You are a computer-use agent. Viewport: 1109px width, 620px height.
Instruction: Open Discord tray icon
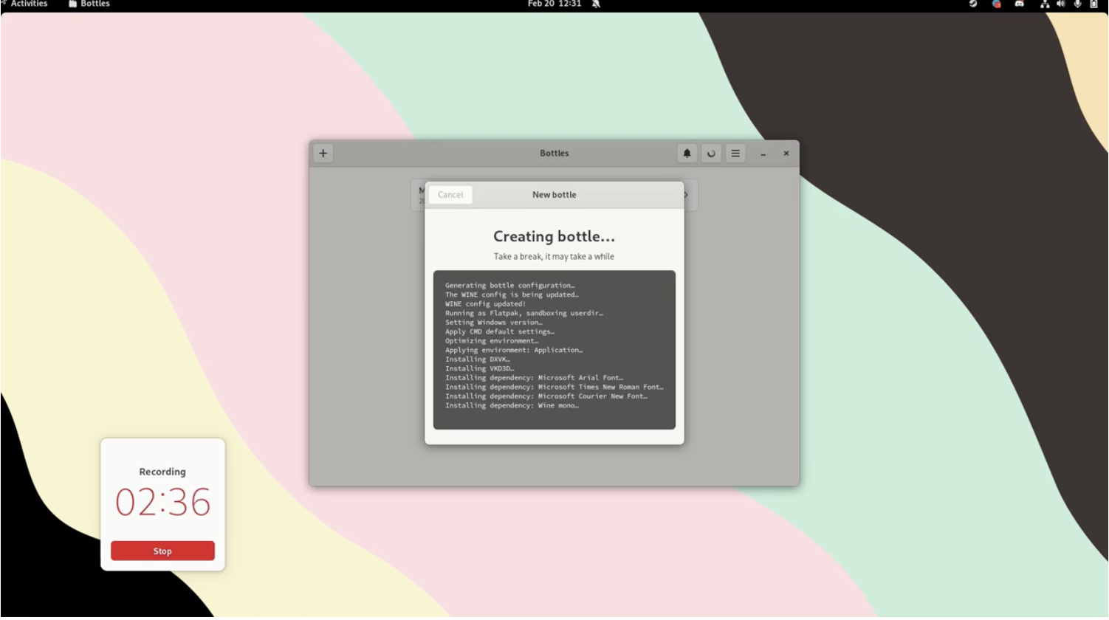1020,4
